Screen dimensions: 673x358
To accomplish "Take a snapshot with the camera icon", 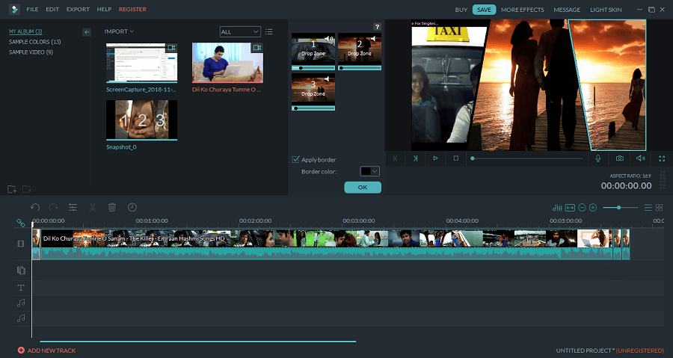I will (x=620, y=158).
